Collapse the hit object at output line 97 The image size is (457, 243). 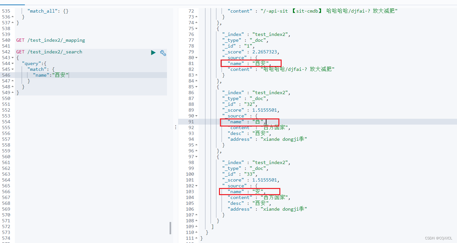tap(196, 157)
